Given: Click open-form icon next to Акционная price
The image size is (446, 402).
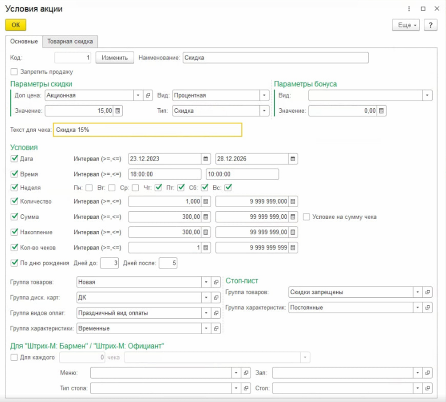Looking at the screenshot, I should coord(149,95).
